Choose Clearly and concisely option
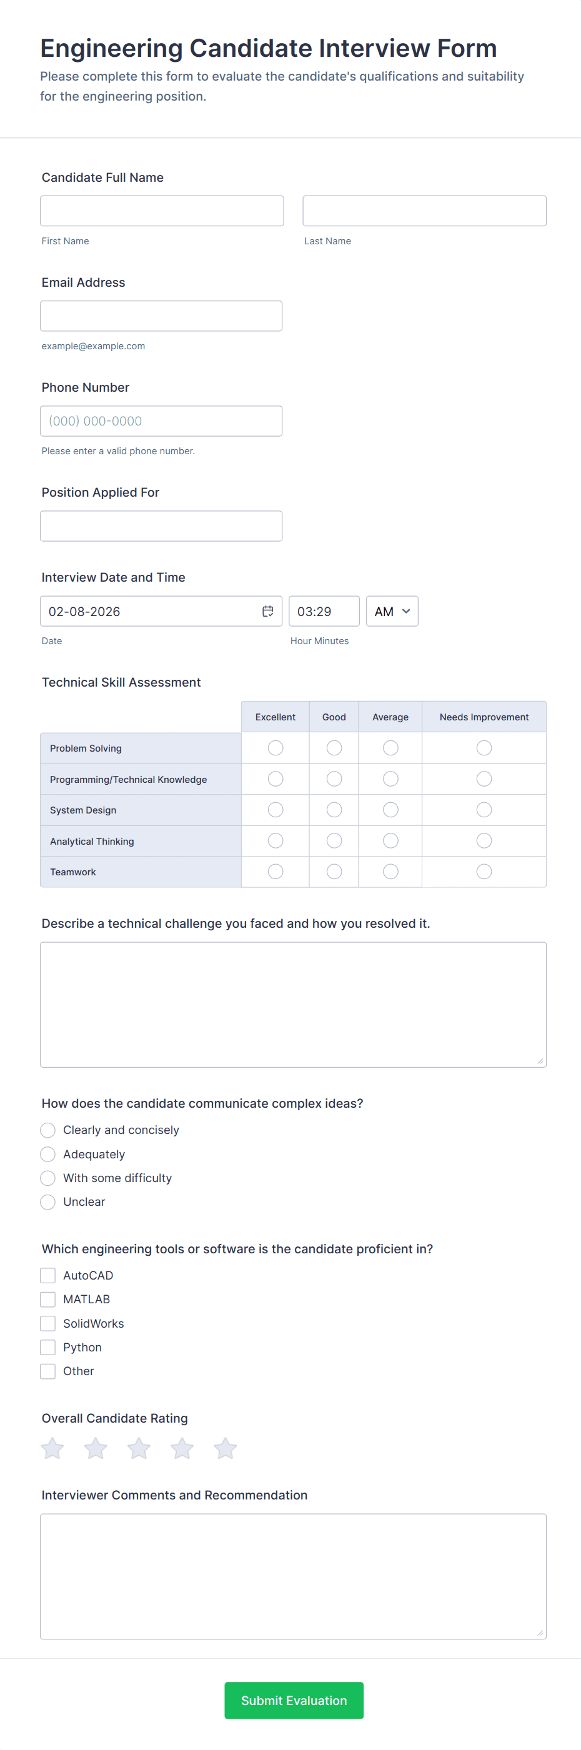The image size is (581, 1750). point(47,1130)
